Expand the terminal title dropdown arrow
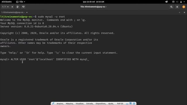This screenshot has width=187, height=105. pyautogui.click(x=27, y=12)
